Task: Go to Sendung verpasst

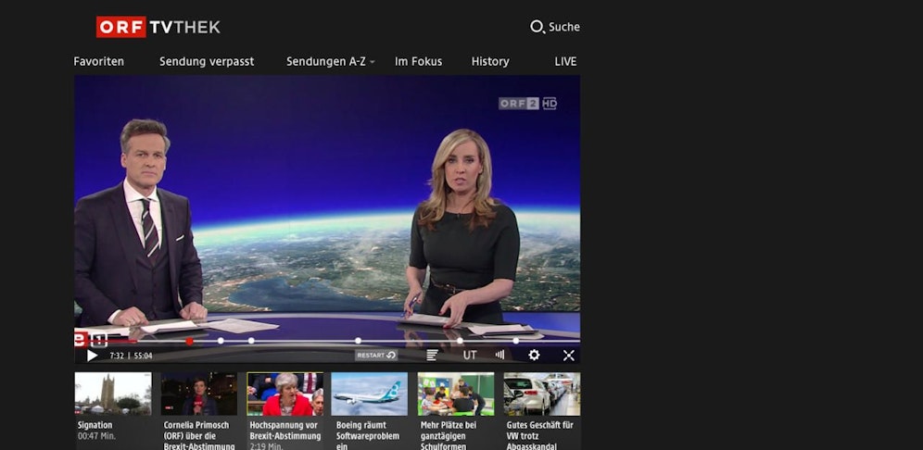Action: [207, 62]
